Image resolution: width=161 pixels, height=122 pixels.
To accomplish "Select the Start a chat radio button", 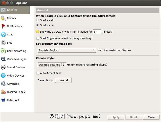I will [38, 25].
